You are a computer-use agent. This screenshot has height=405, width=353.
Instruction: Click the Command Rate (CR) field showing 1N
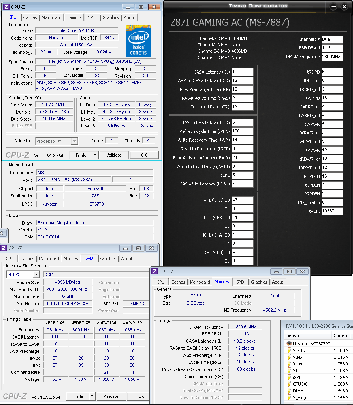[x=242, y=107]
